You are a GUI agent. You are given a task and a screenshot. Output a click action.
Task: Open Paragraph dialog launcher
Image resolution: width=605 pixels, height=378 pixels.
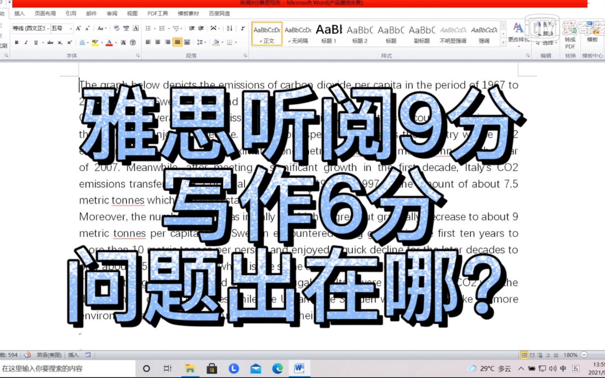tap(245, 55)
